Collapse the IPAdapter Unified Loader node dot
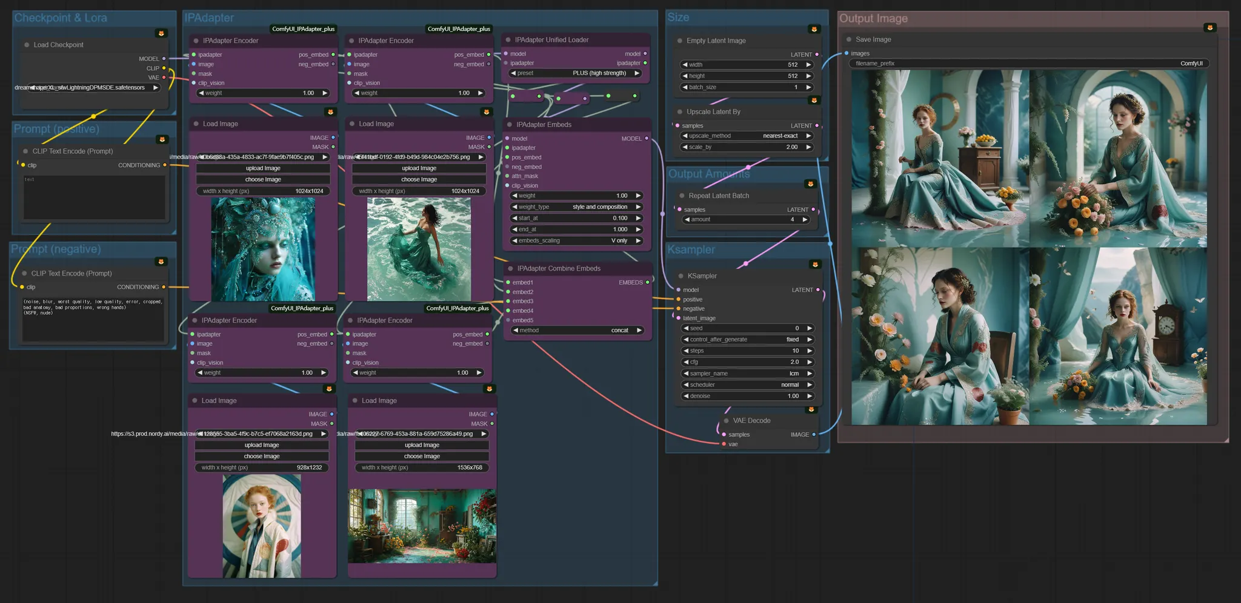Viewport: 1241px width, 603px height. pos(508,40)
